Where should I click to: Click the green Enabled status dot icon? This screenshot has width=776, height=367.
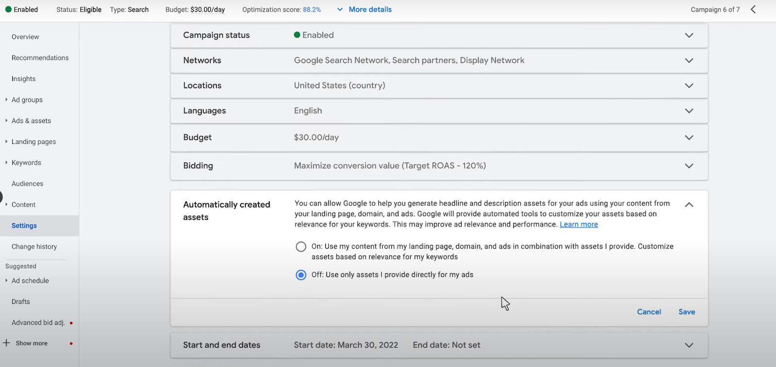[x=8, y=9]
